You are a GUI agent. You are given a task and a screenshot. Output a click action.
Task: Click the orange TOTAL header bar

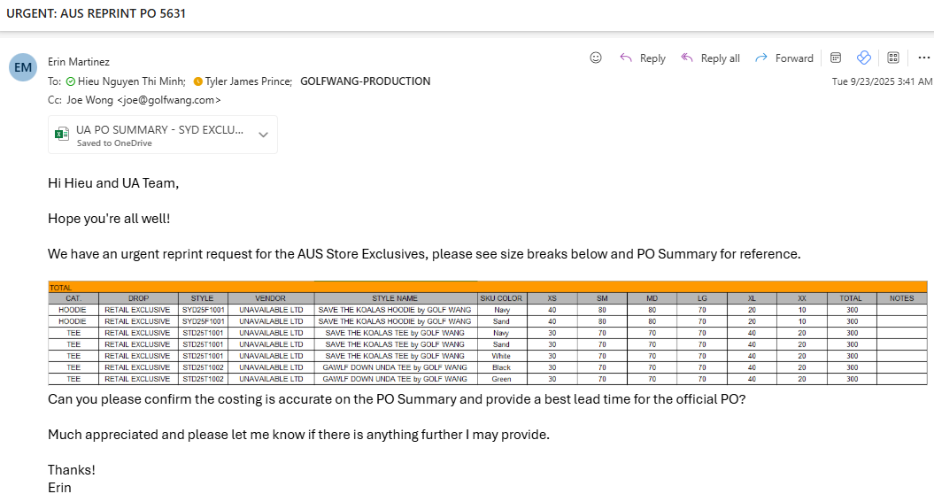pyautogui.click(x=487, y=287)
